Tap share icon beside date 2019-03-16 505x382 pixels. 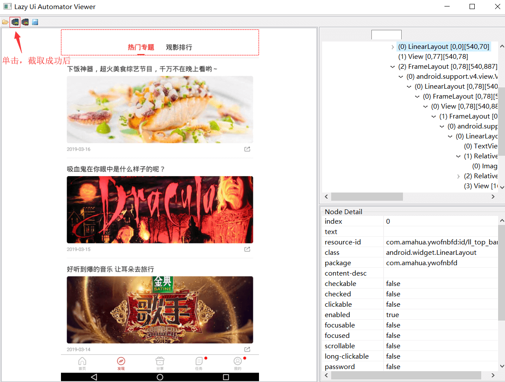tap(247, 149)
